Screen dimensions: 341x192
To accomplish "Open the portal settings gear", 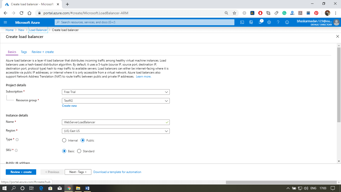I will click(269, 22).
